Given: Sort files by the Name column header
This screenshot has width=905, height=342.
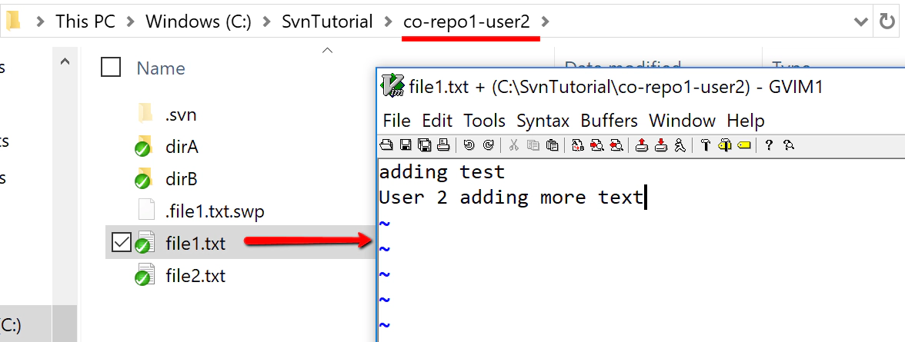Looking at the screenshot, I should point(160,68).
